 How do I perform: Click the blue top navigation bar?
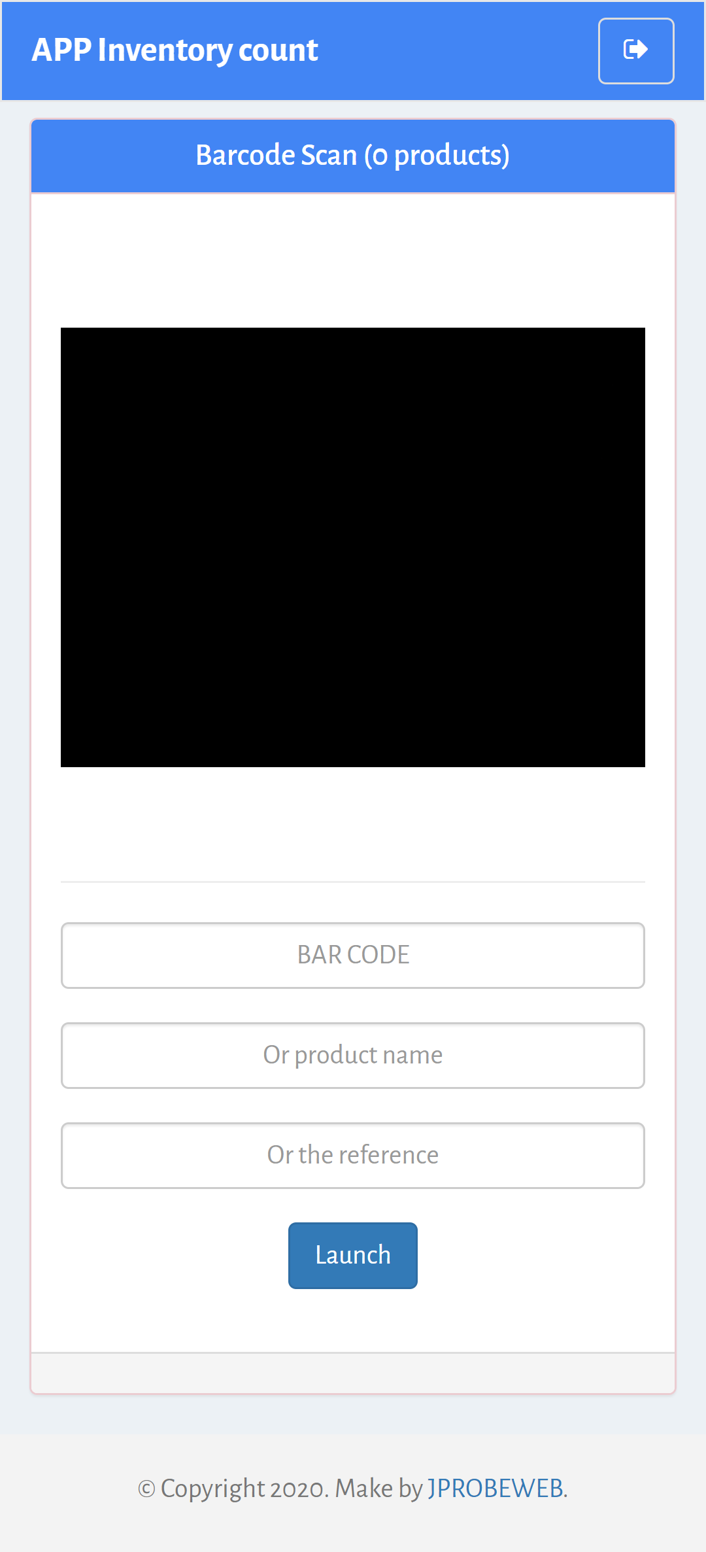click(353, 51)
